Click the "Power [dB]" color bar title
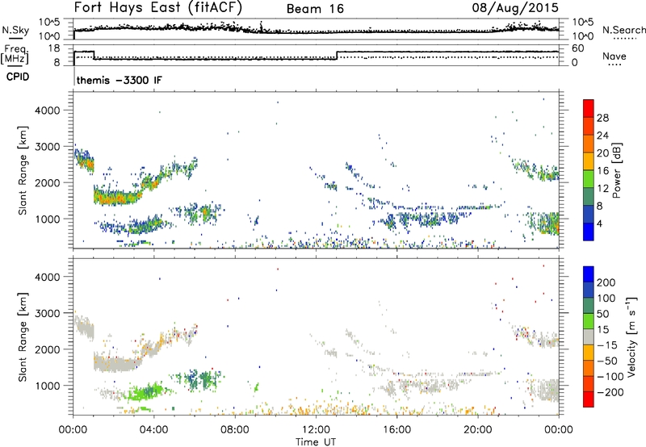The image size is (646, 447). pos(617,170)
